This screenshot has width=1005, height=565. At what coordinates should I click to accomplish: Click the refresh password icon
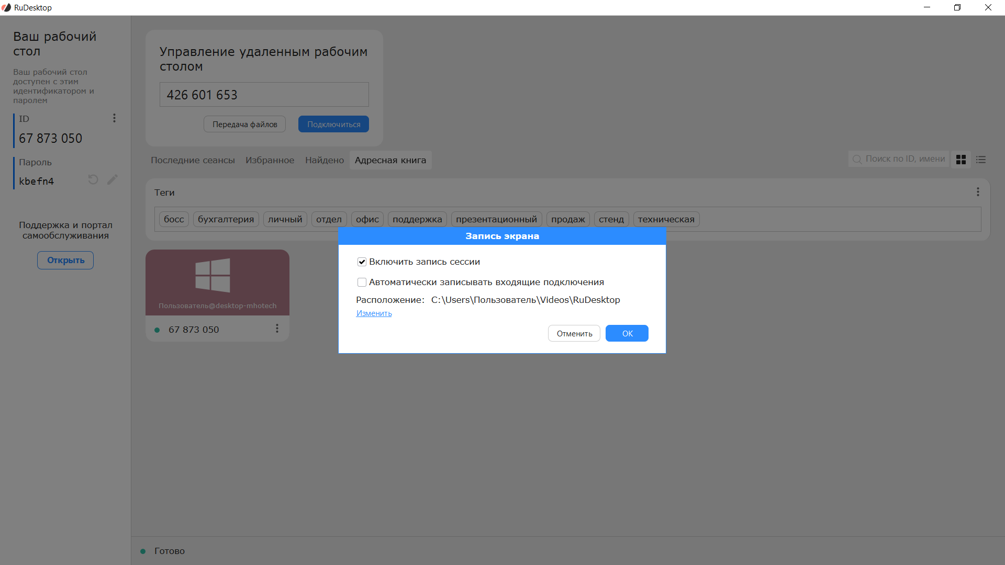(x=93, y=179)
